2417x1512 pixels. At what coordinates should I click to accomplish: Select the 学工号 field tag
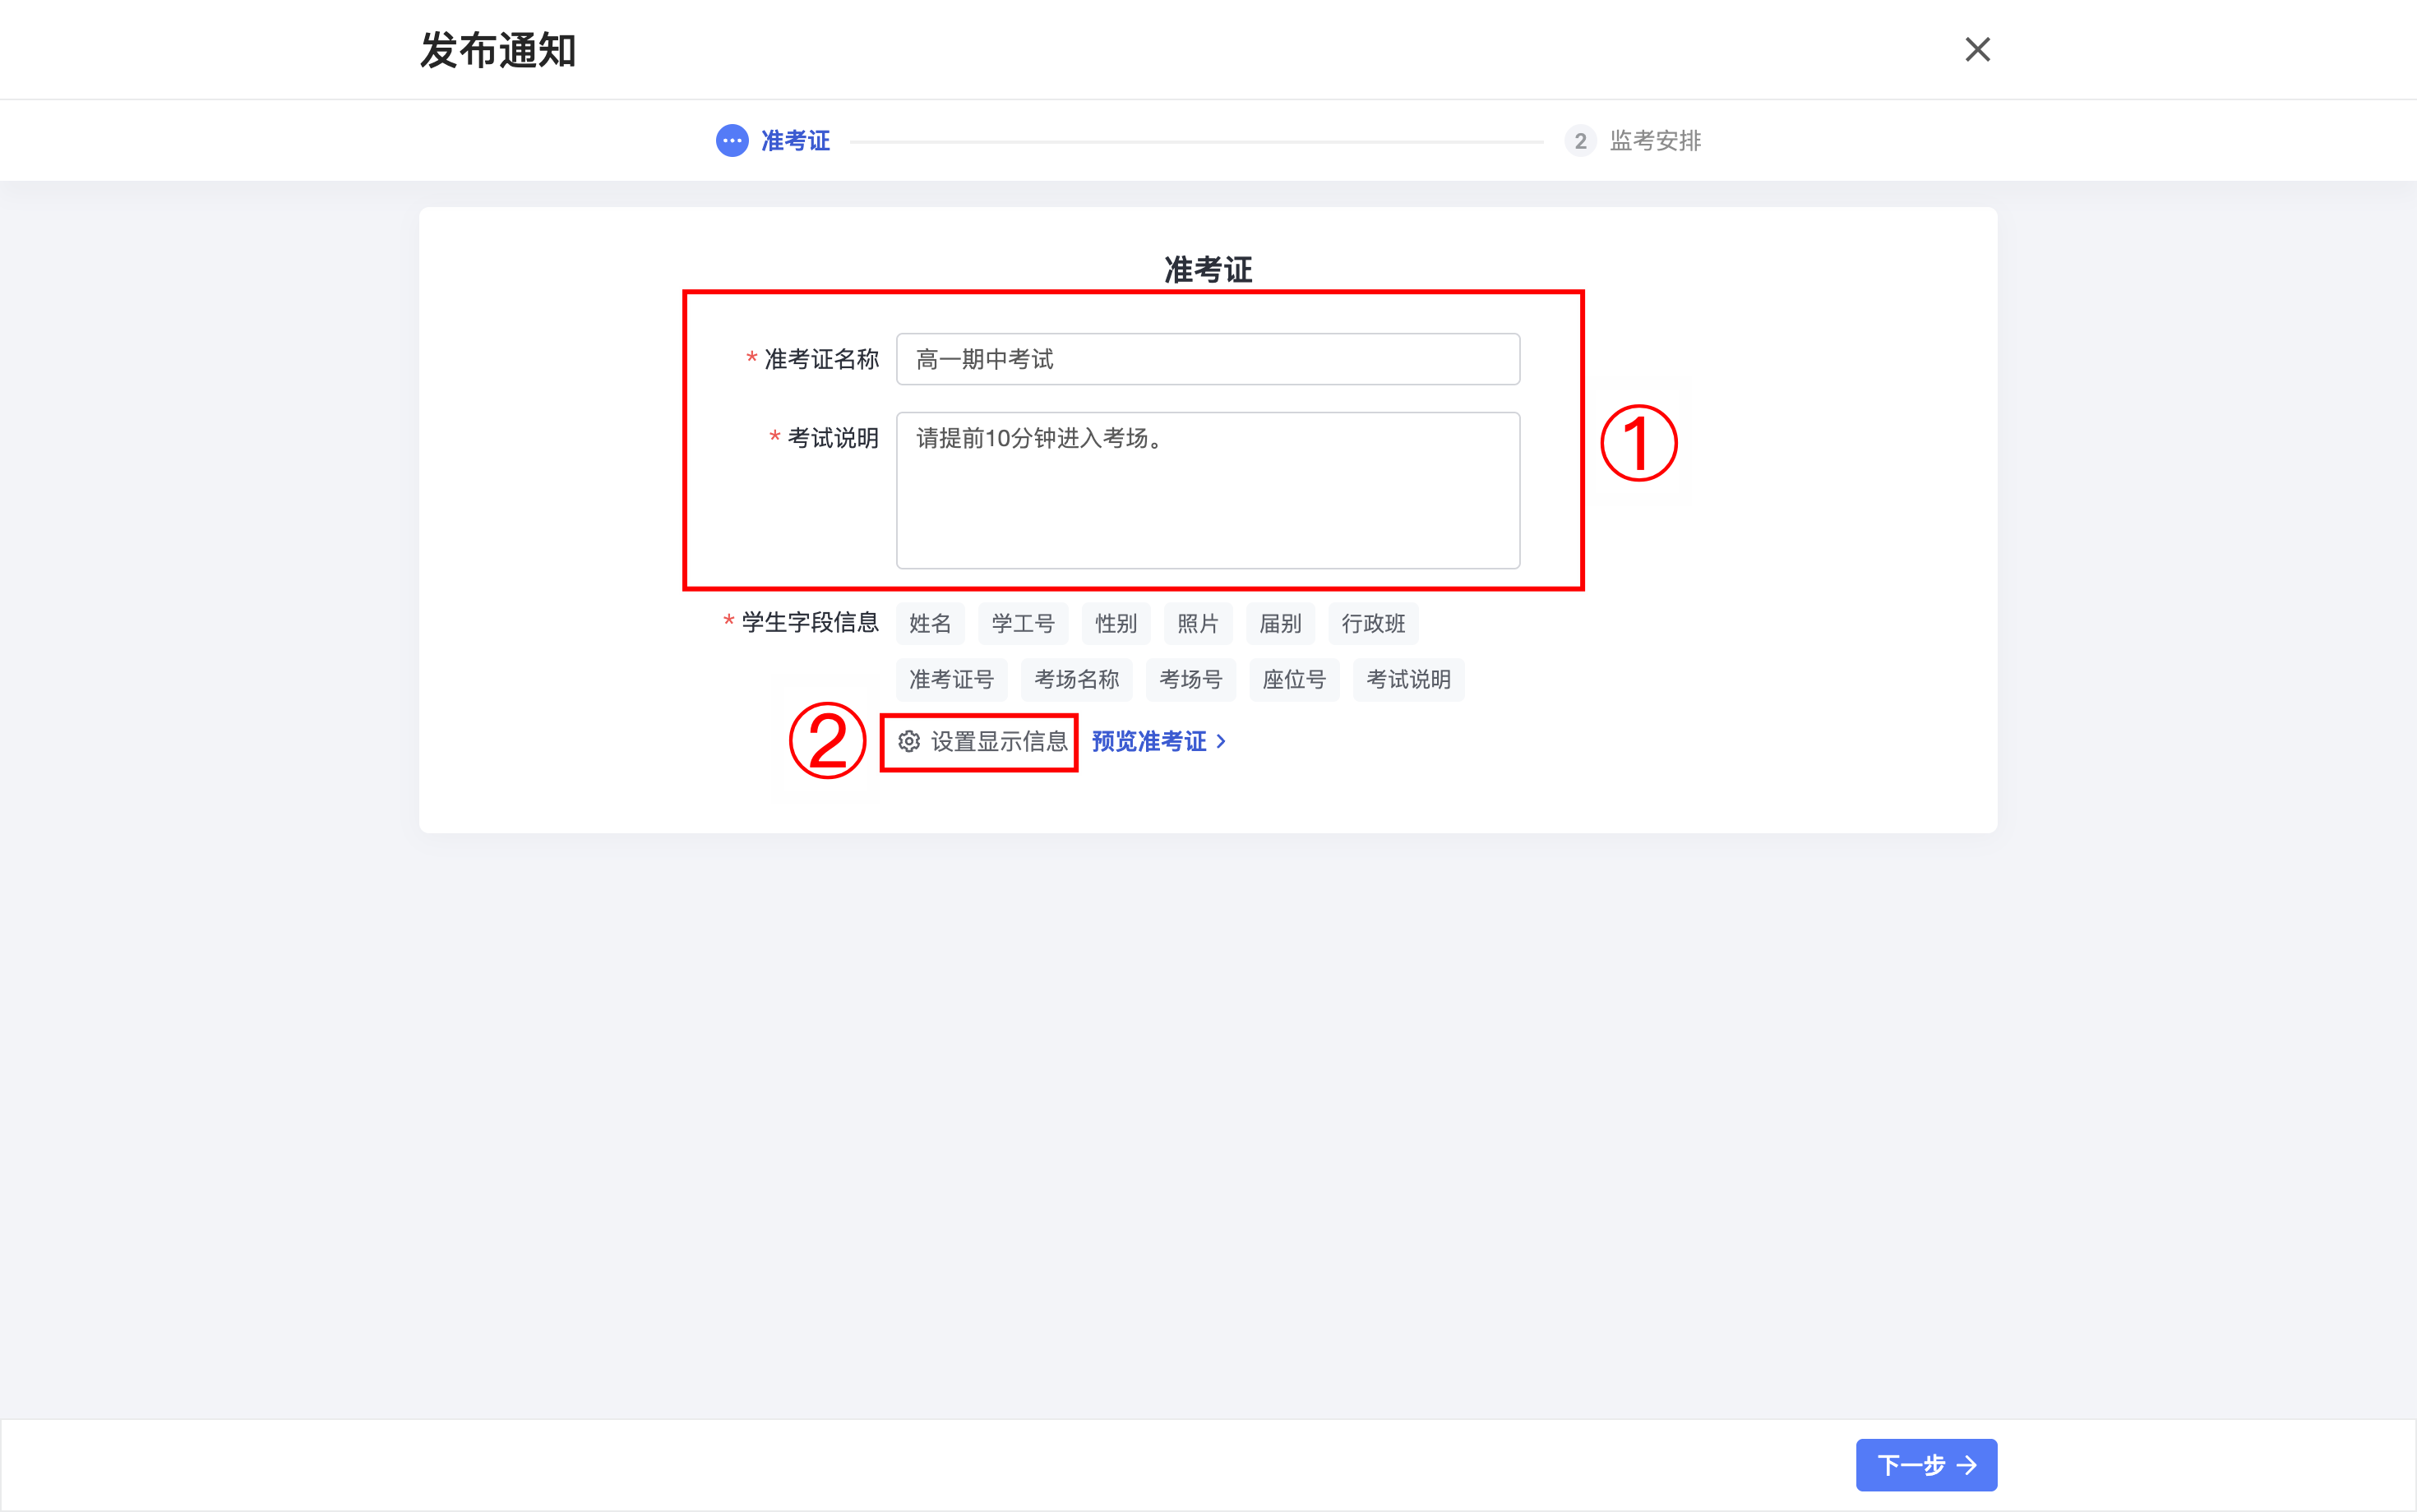click(1024, 624)
